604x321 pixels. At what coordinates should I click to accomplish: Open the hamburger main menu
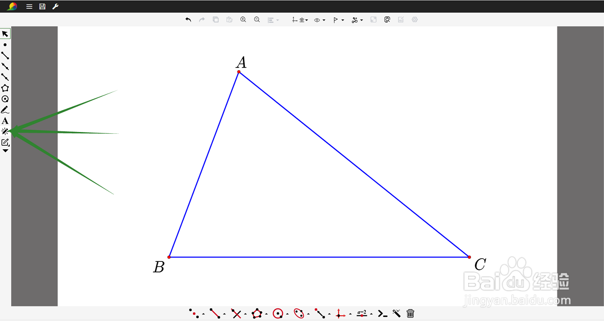tap(29, 7)
